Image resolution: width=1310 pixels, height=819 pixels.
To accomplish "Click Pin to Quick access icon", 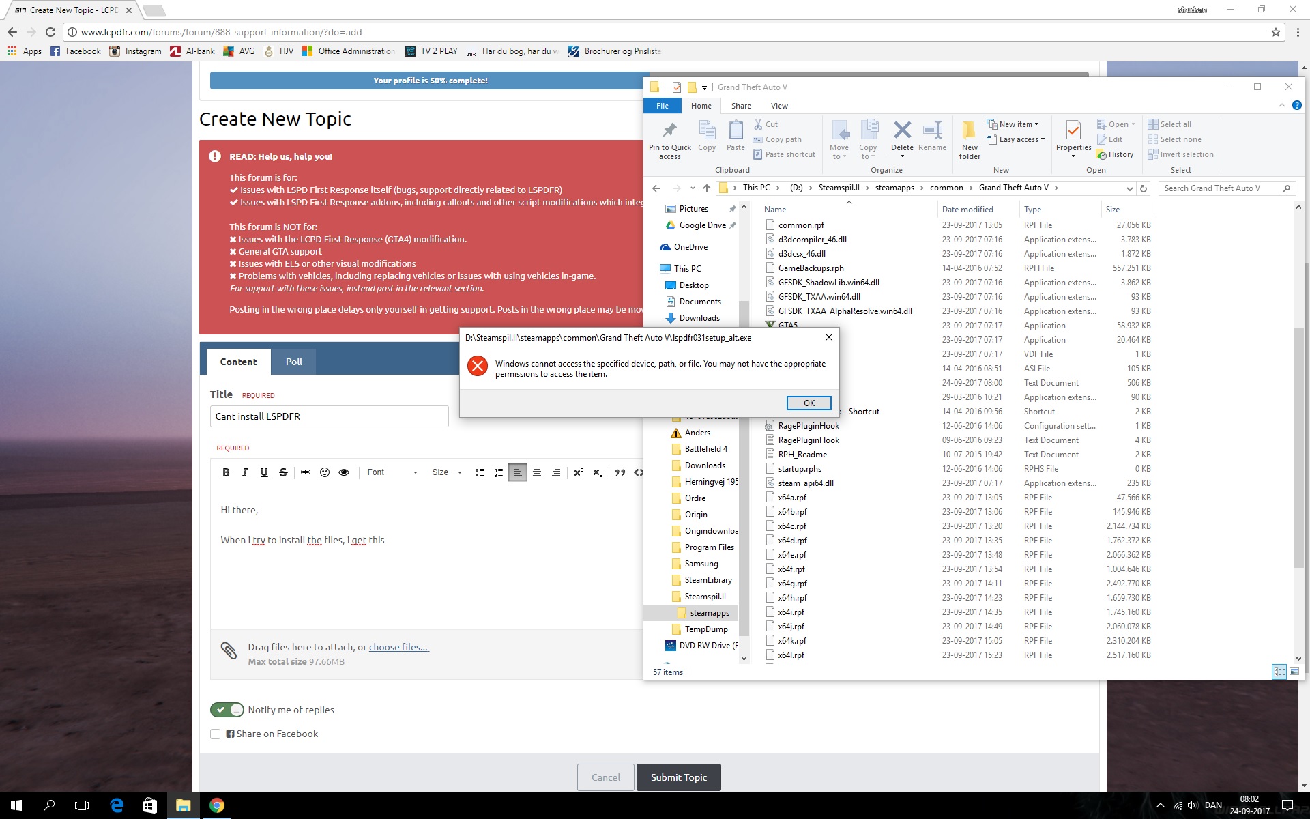I will [x=669, y=140].
